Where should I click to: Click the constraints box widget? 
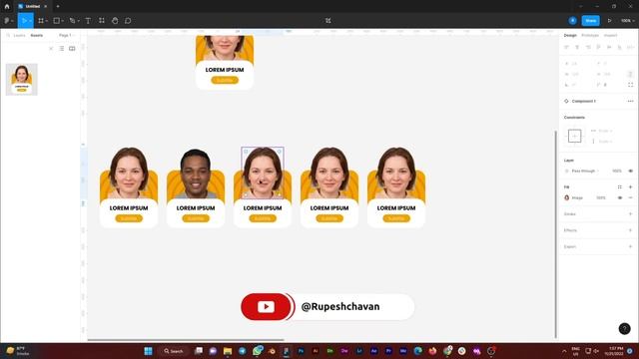(x=575, y=136)
